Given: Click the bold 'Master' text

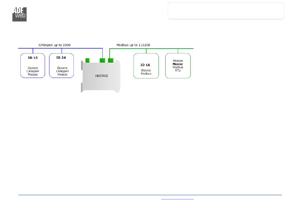Looking at the screenshot, I should [x=178, y=64].
